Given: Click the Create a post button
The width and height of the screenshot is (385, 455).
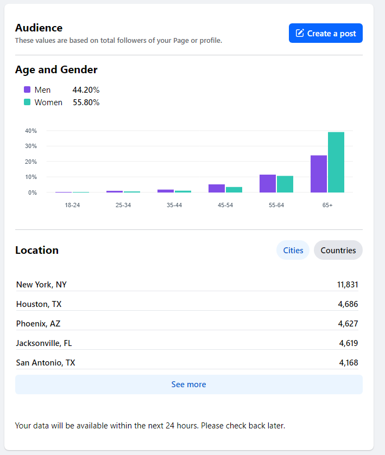Looking at the screenshot, I should (325, 33).
